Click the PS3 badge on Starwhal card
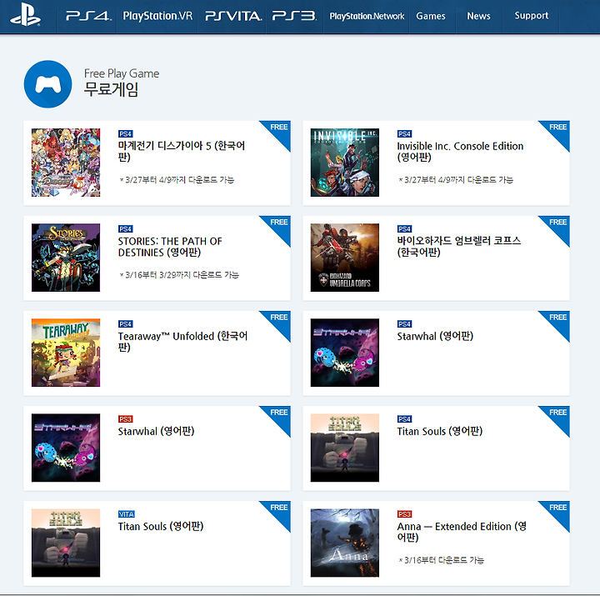Image resolution: width=600 pixels, height=596 pixels. pos(126,419)
